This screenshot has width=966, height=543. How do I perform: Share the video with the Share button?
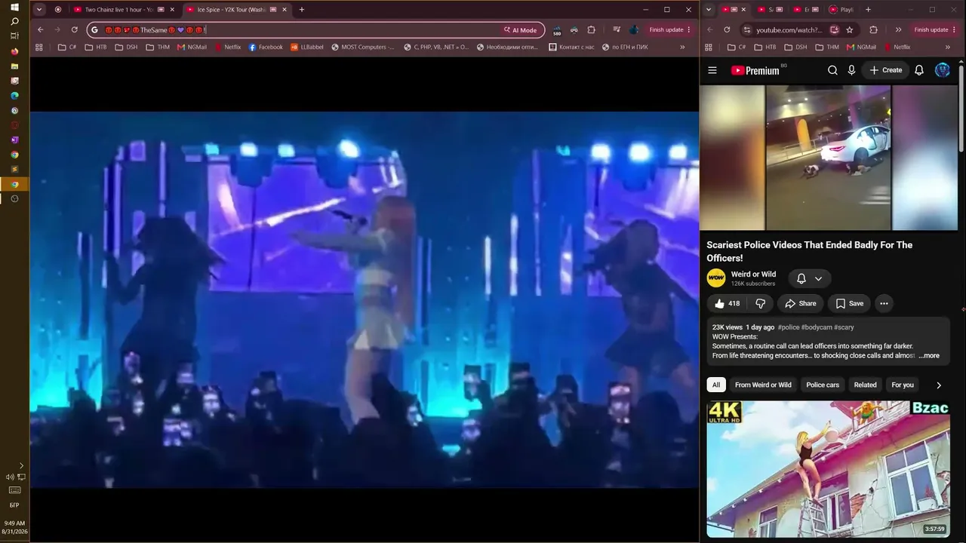click(800, 303)
